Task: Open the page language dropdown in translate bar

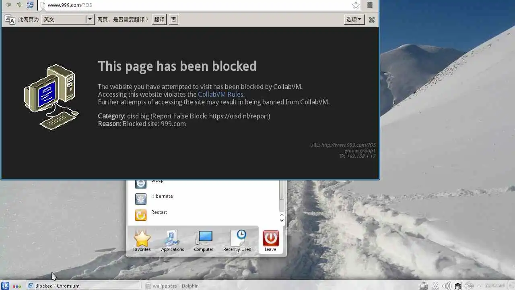Action: pos(68,19)
